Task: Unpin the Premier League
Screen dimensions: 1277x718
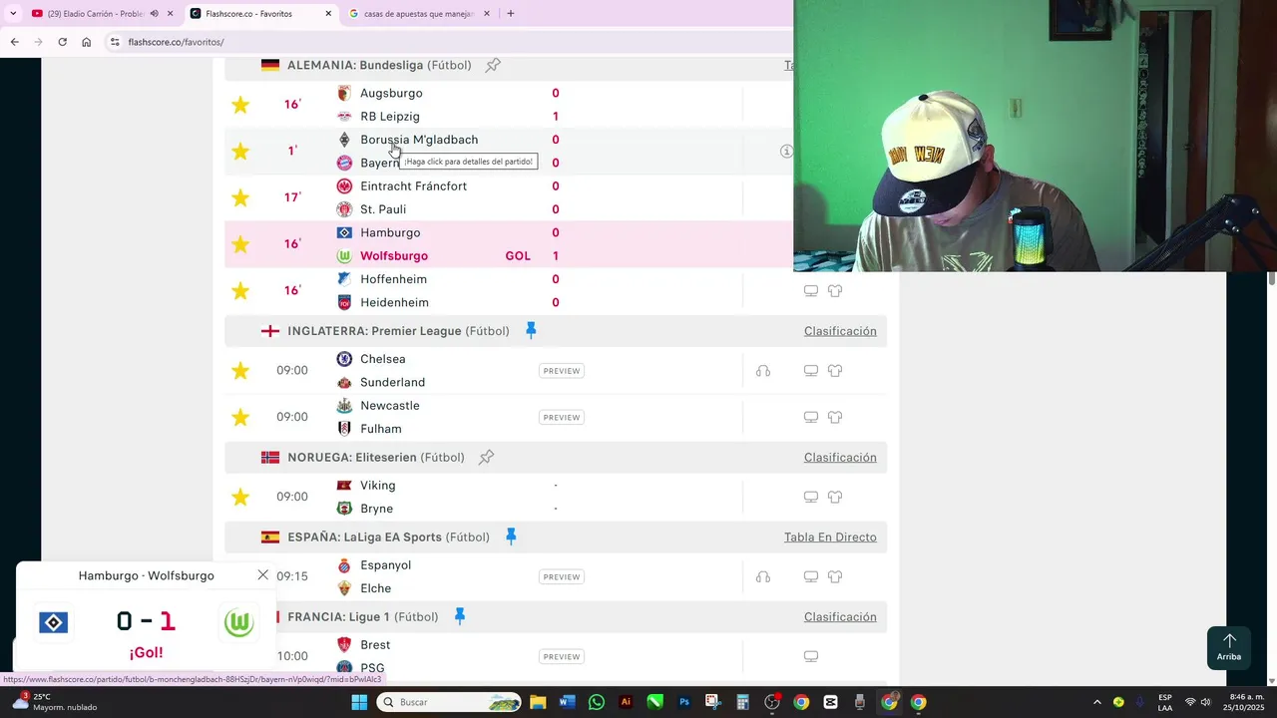Action: pos(531,330)
